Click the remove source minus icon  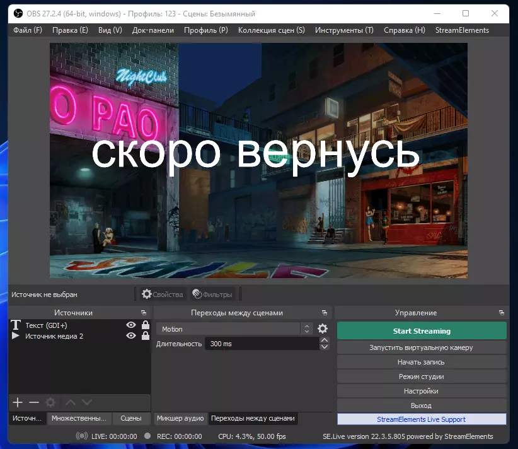tap(34, 402)
